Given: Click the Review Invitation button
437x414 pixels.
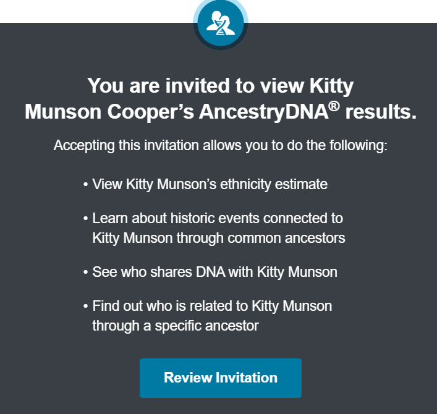Looking at the screenshot, I should tap(221, 378).
